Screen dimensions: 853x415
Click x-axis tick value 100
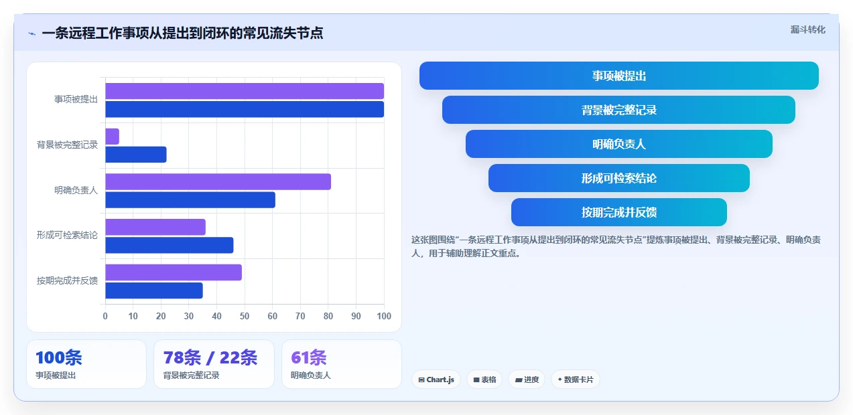(384, 316)
